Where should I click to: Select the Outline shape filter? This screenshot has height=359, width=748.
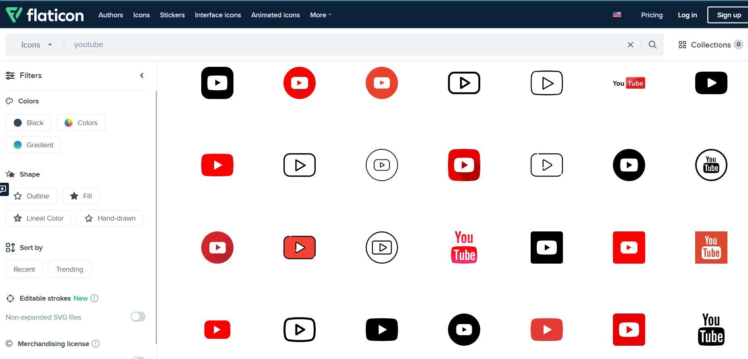[31, 196]
